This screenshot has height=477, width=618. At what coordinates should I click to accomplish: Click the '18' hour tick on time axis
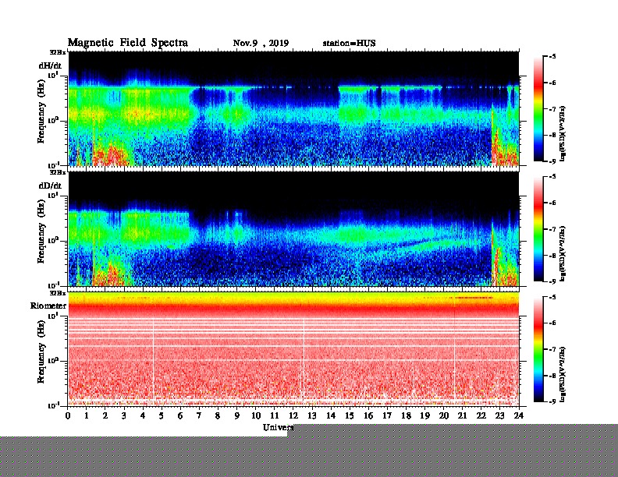click(406, 415)
